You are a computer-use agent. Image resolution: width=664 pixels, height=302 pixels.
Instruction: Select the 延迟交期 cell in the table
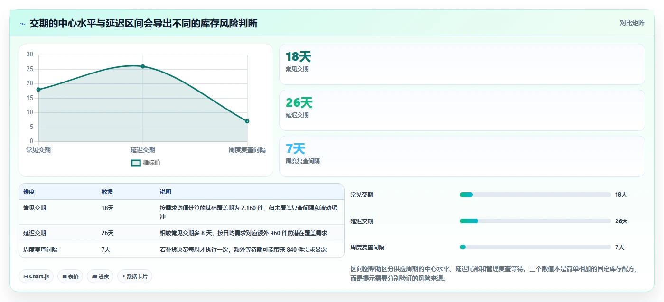tap(35, 233)
